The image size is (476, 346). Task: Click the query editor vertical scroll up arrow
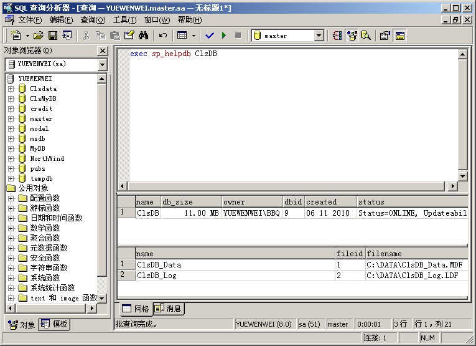(x=462, y=54)
